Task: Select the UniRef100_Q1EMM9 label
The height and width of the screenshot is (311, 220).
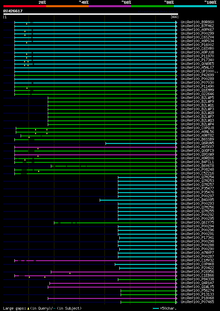Action: coord(197,90)
